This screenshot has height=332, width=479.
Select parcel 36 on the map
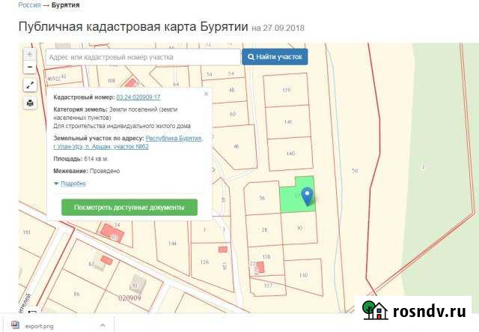tap(262, 198)
